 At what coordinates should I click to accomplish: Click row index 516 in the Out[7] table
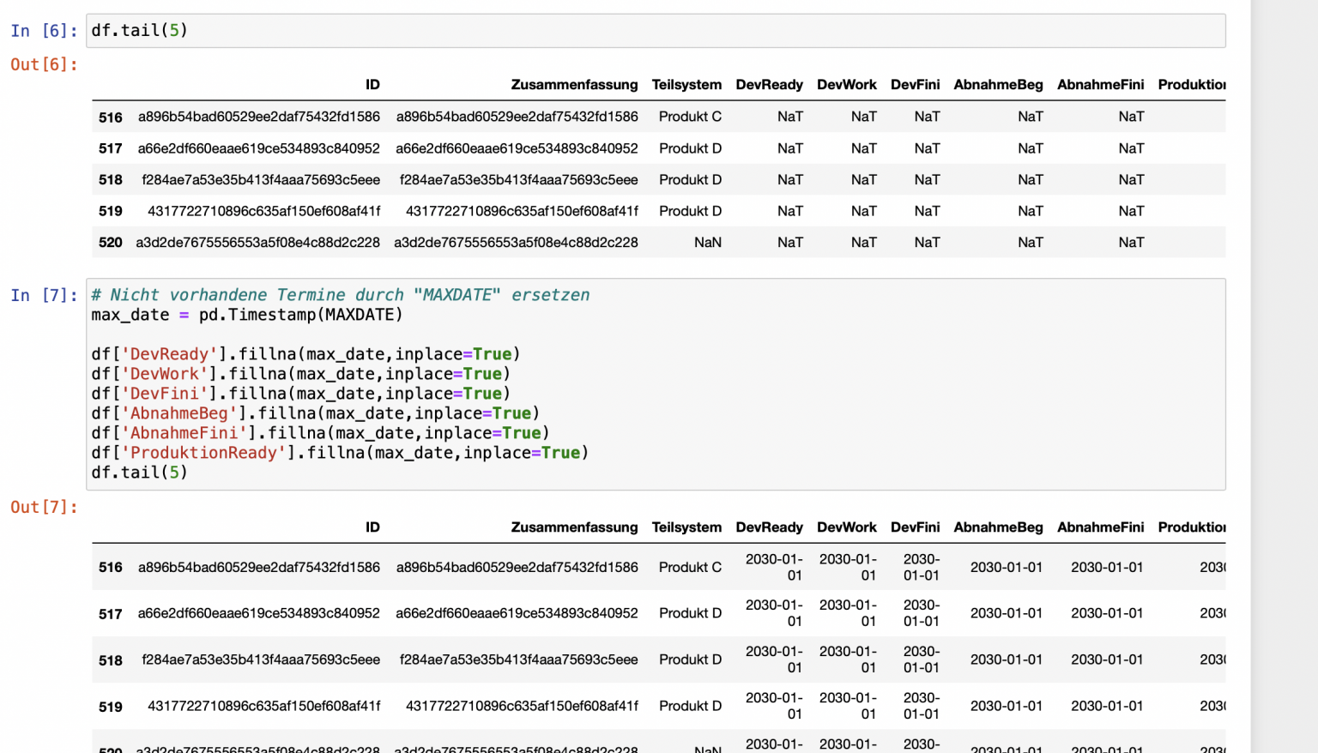(111, 567)
